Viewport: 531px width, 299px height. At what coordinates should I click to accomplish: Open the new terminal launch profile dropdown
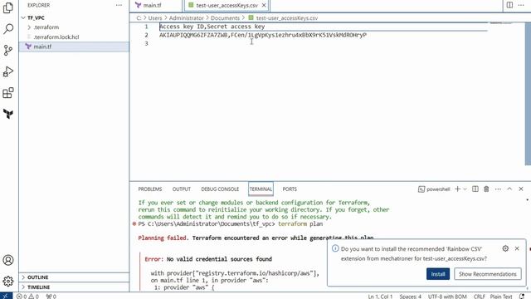465,189
